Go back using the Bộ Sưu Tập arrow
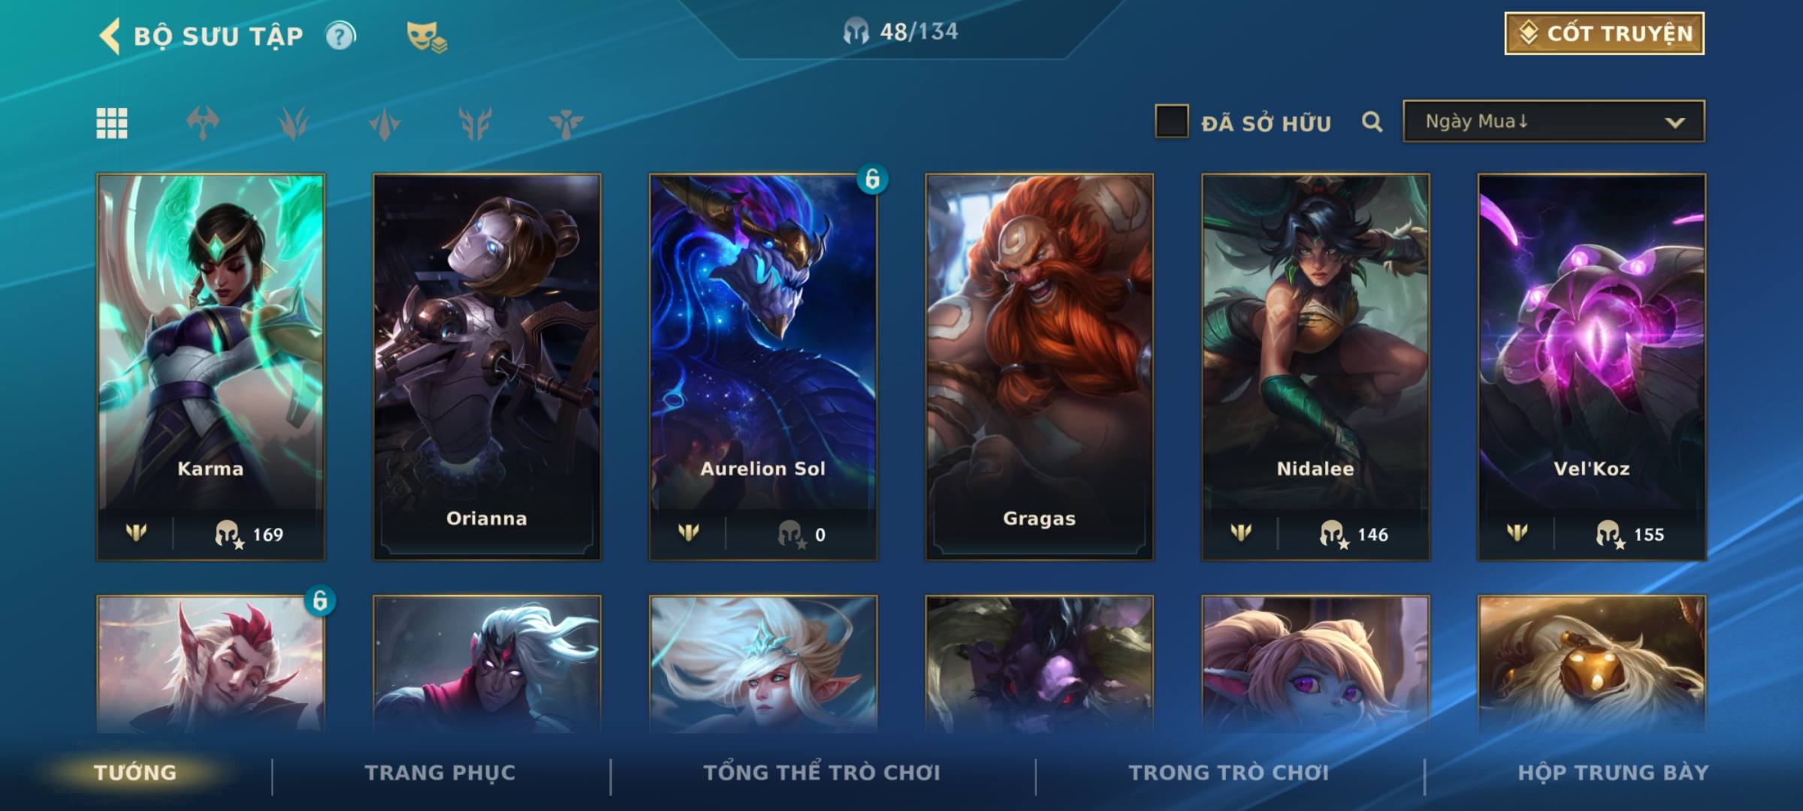 point(110,36)
